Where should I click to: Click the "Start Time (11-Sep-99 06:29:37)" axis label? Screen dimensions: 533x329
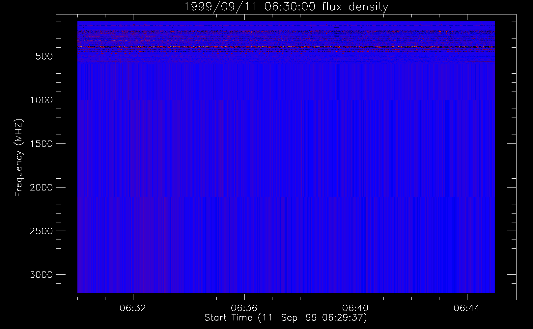pyautogui.click(x=286, y=318)
